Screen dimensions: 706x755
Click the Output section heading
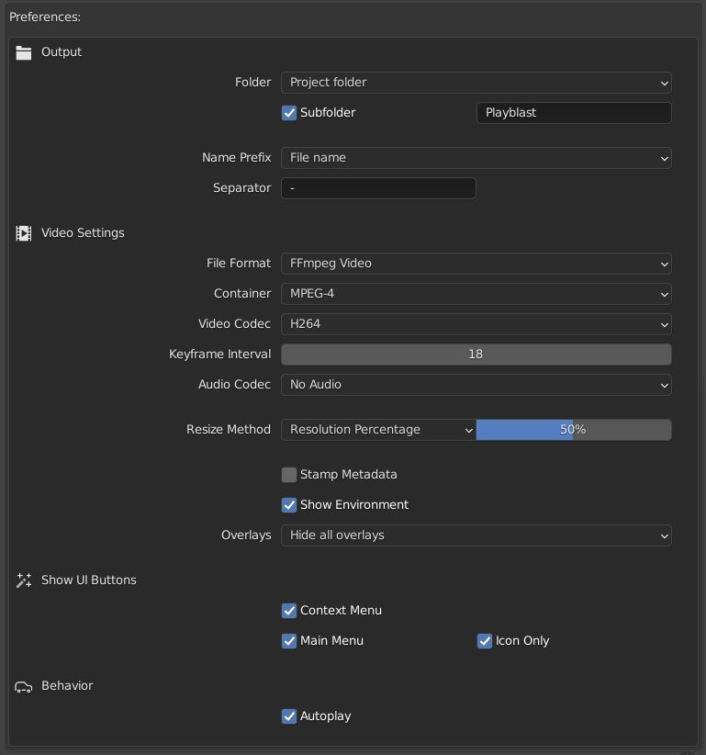click(62, 52)
